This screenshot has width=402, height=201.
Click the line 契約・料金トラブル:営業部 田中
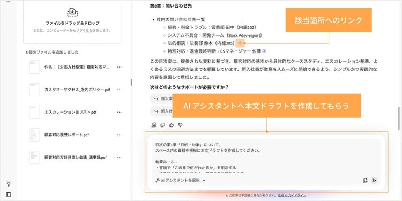click(212, 27)
